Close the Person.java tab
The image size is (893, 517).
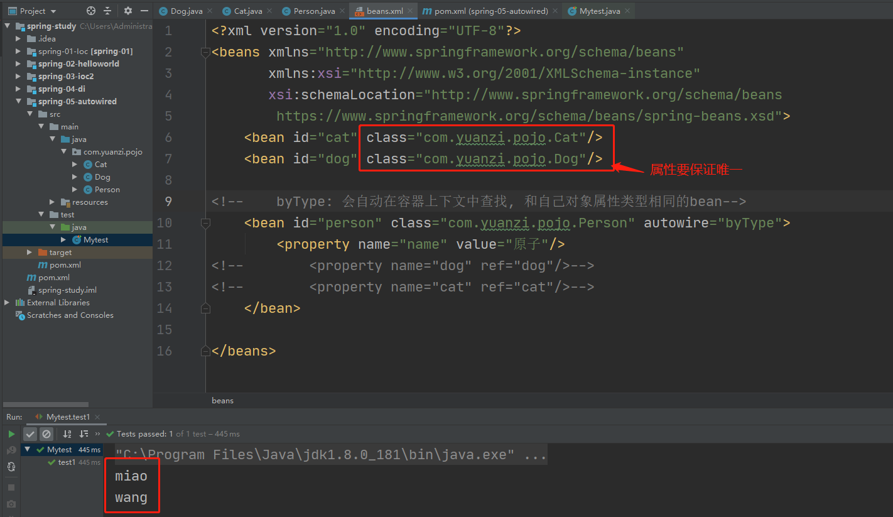[343, 11]
